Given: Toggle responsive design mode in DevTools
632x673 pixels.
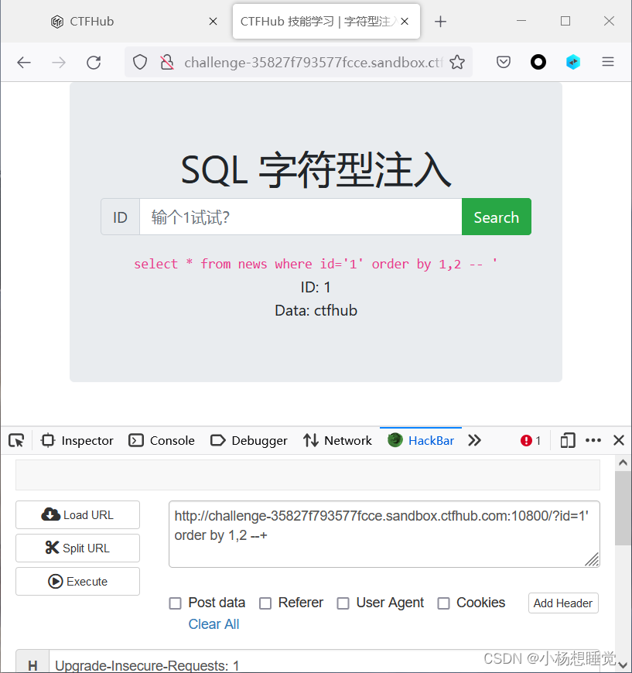Looking at the screenshot, I should (x=567, y=440).
